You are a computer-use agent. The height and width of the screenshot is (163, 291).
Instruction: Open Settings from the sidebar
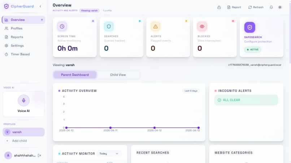(23, 45)
